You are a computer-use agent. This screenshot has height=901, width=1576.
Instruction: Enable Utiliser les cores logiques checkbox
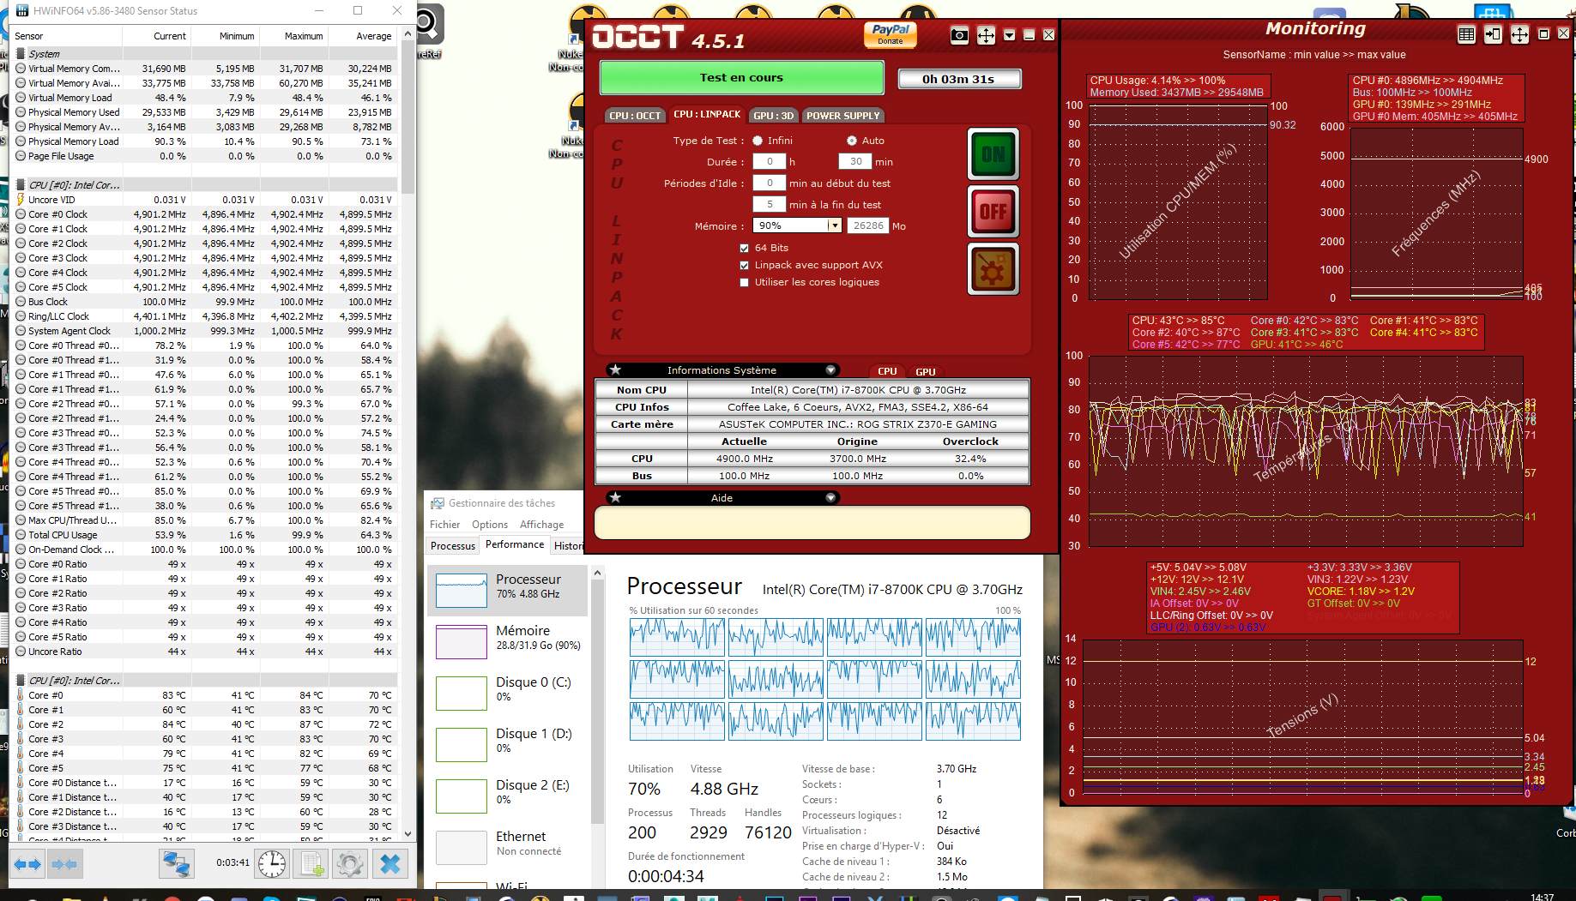click(745, 282)
